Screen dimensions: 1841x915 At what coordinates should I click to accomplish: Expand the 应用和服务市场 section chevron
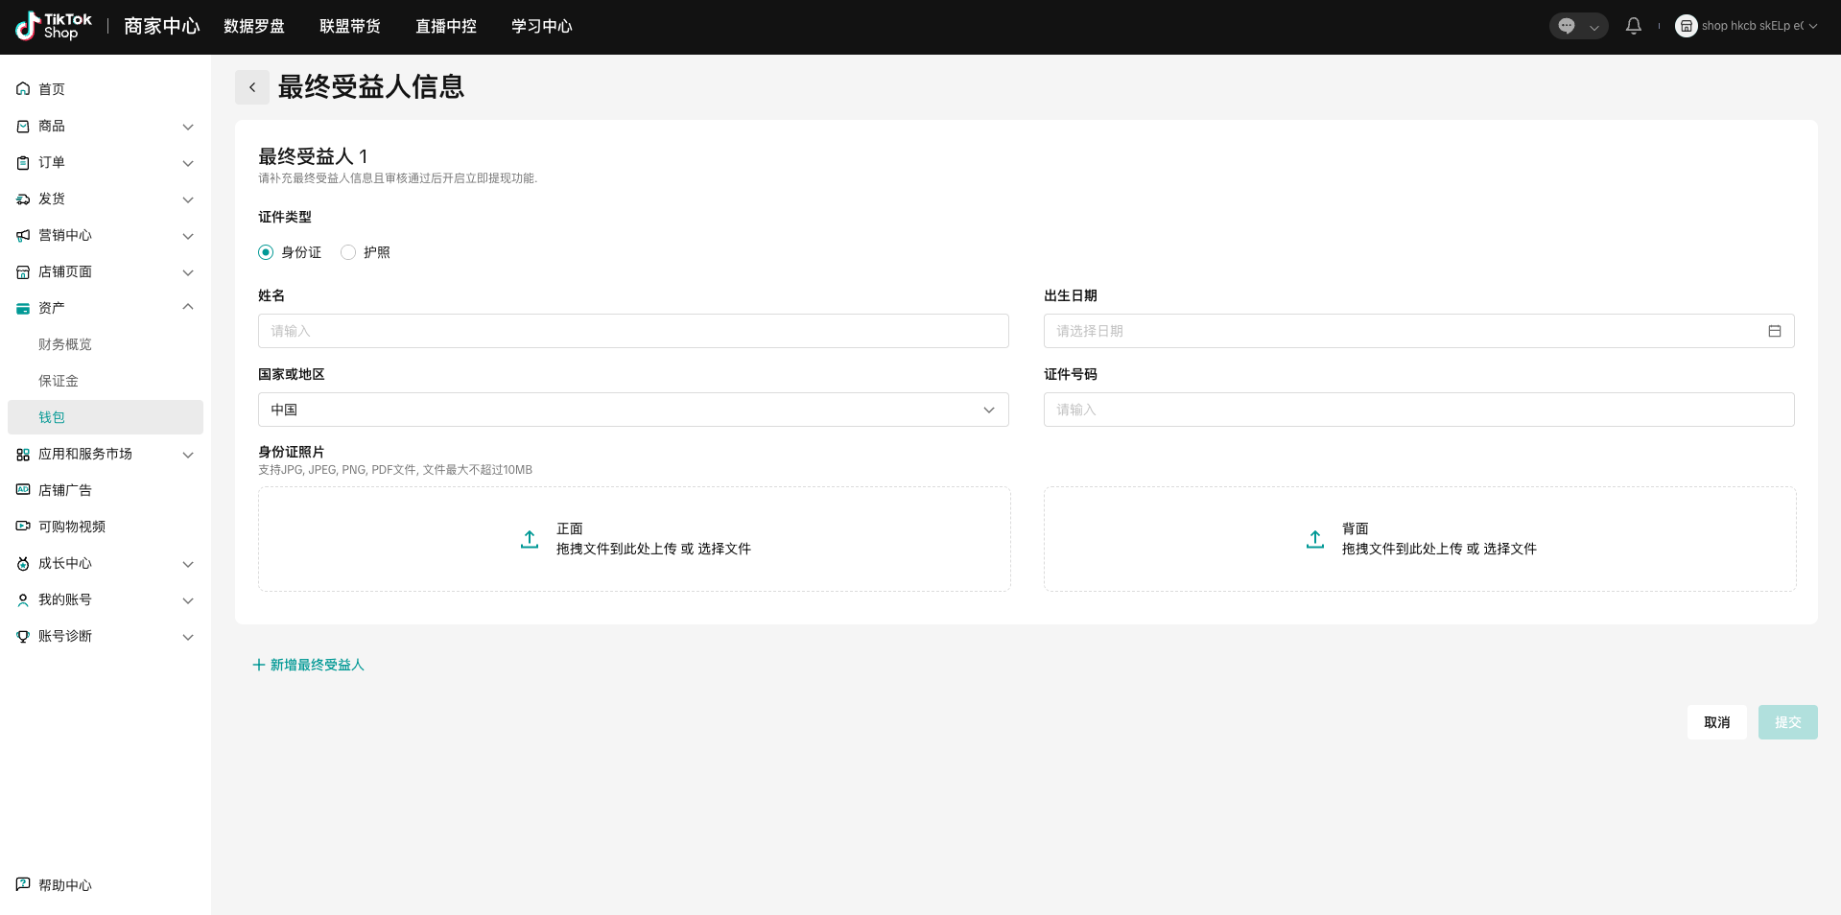coord(188,455)
